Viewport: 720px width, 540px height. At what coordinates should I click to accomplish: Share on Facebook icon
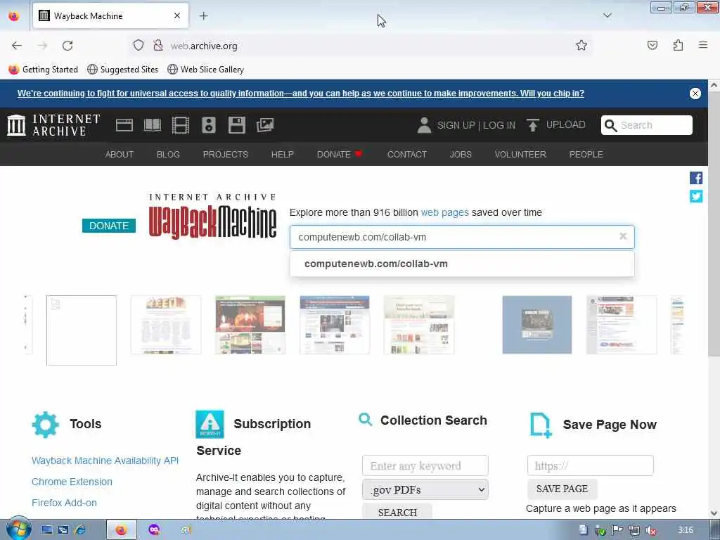(695, 178)
